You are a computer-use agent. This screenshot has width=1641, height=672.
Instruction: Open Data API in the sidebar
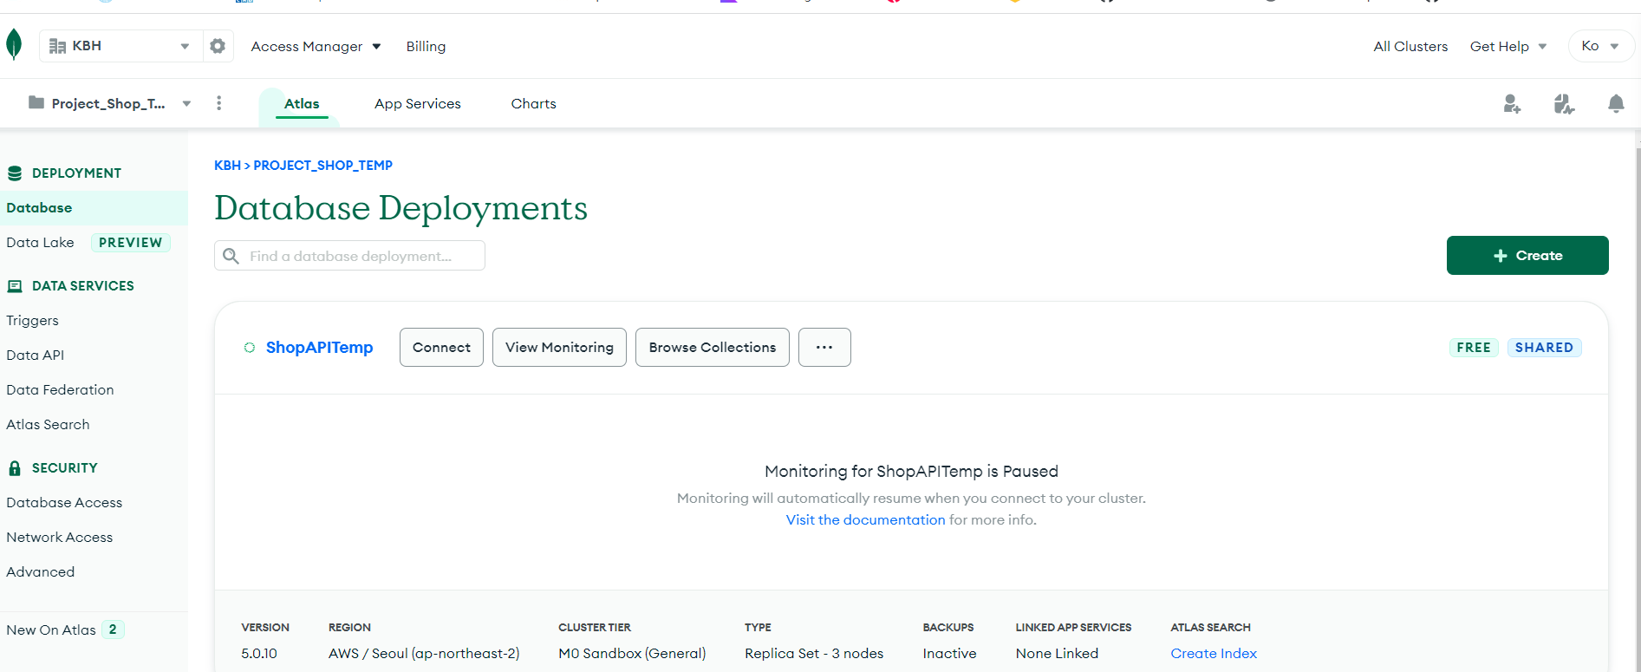[x=35, y=356]
